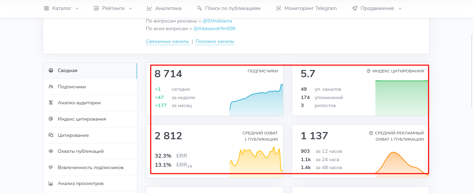Image resolution: width=473 pixels, height=193 pixels.
Task: Click the help icon beside Индекс цитирования
Action: [368, 71]
